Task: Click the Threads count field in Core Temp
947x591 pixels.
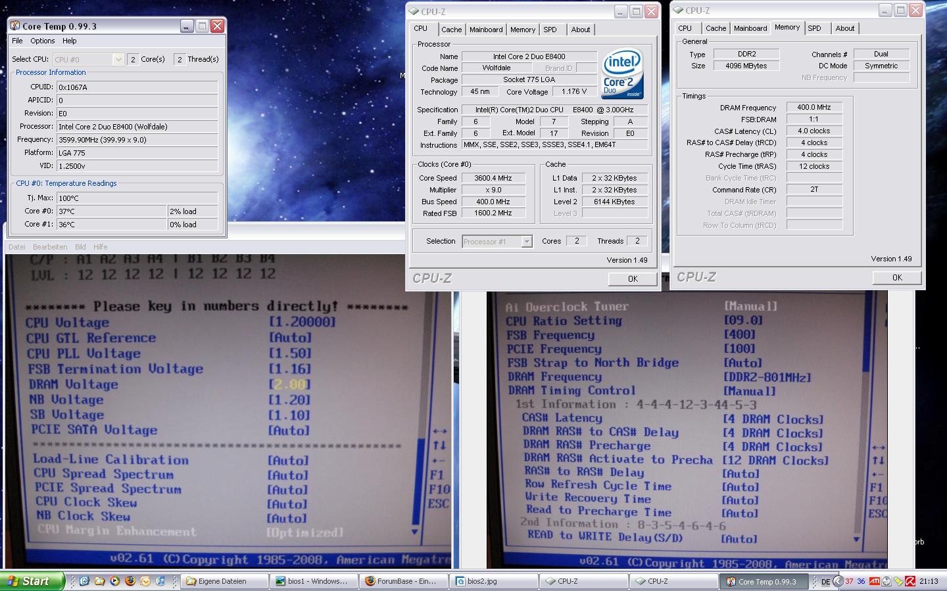Action: [x=180, y=59]
